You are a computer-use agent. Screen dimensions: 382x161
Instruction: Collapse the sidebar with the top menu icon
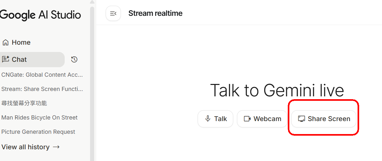[x=113, y=13]
